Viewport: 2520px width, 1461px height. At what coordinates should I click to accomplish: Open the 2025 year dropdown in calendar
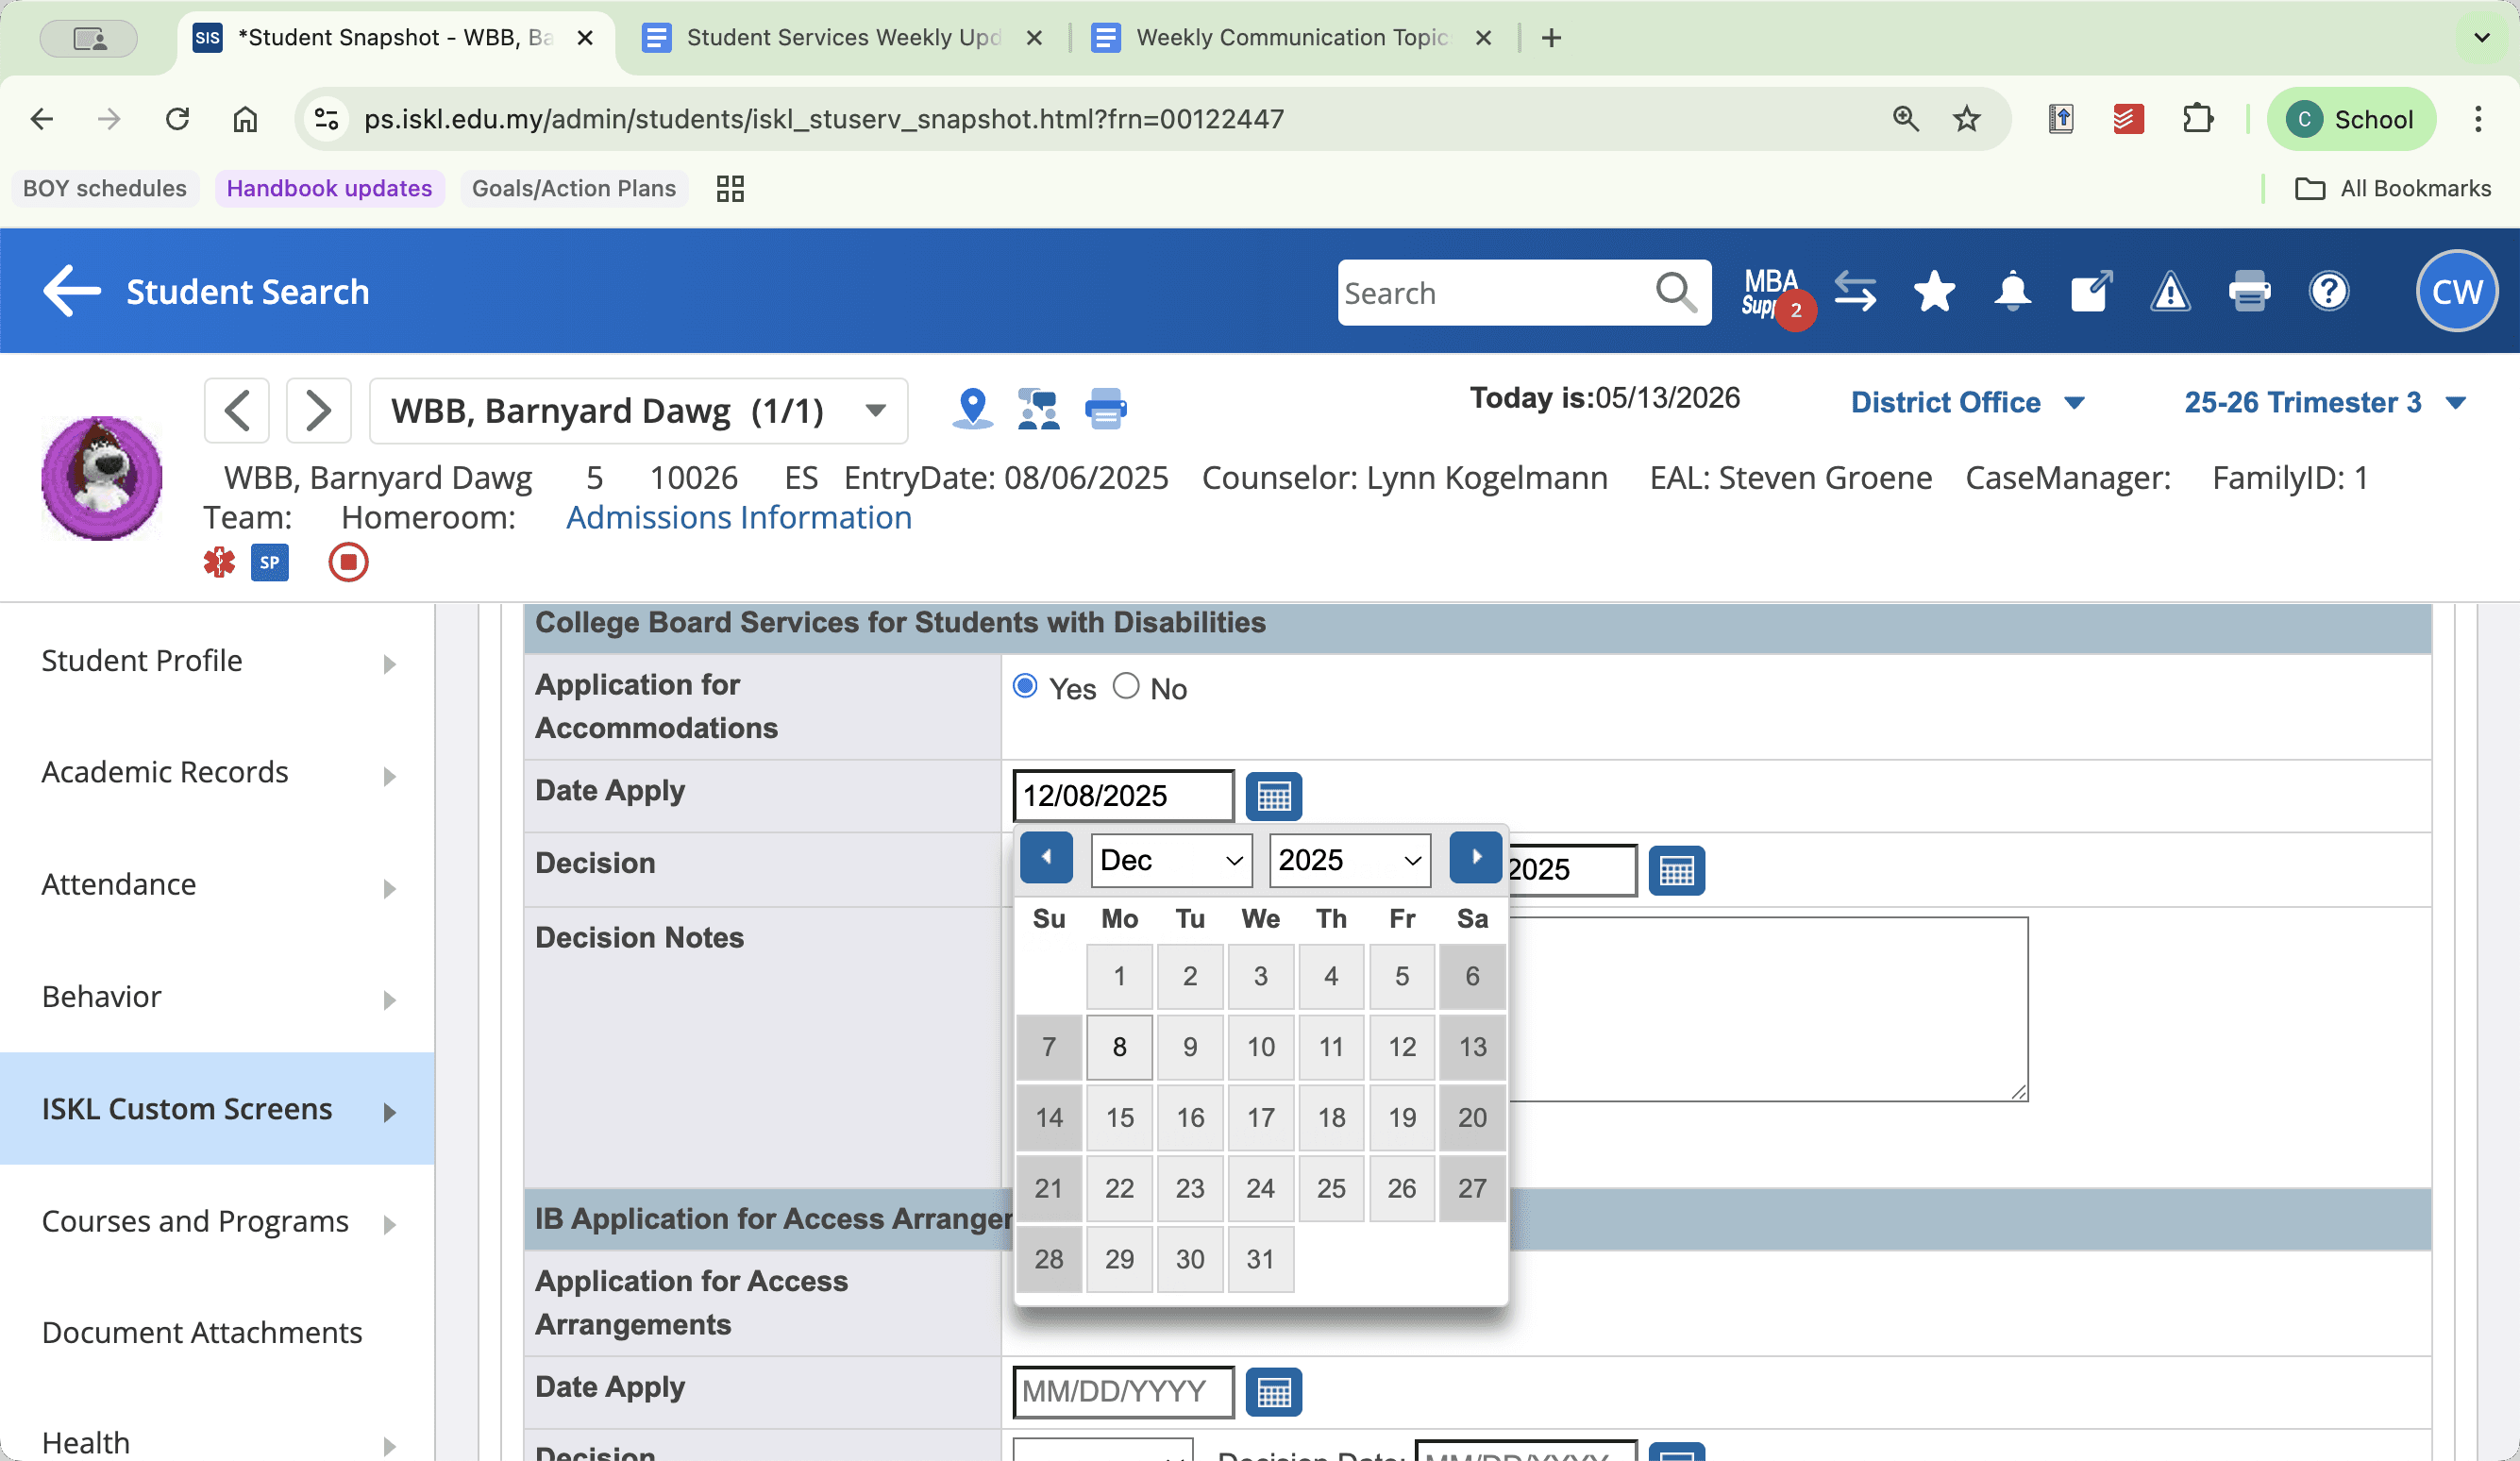pos(1350,860)
